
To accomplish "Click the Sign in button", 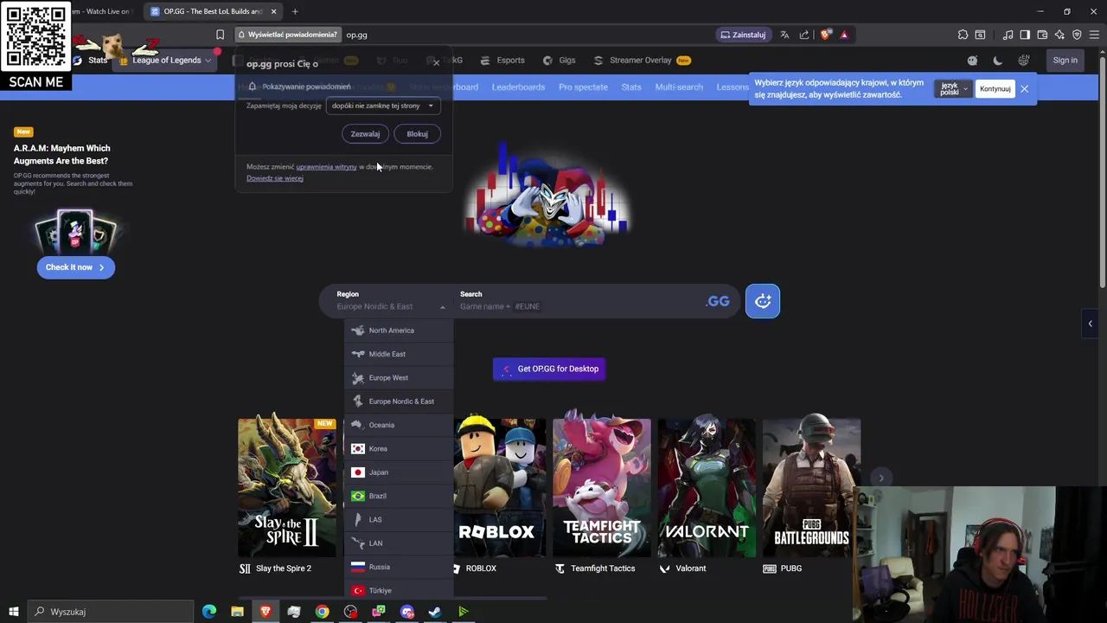I will [1065, 61].
